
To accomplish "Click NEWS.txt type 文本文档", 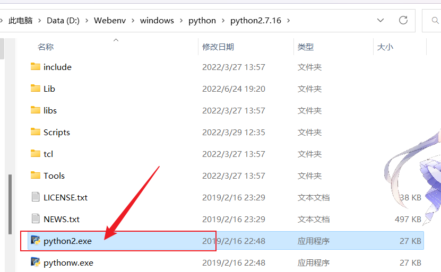I will pos(313,219).
